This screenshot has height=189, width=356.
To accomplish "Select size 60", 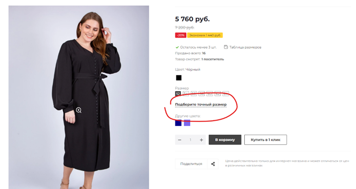I will click(x=209, y=94).
